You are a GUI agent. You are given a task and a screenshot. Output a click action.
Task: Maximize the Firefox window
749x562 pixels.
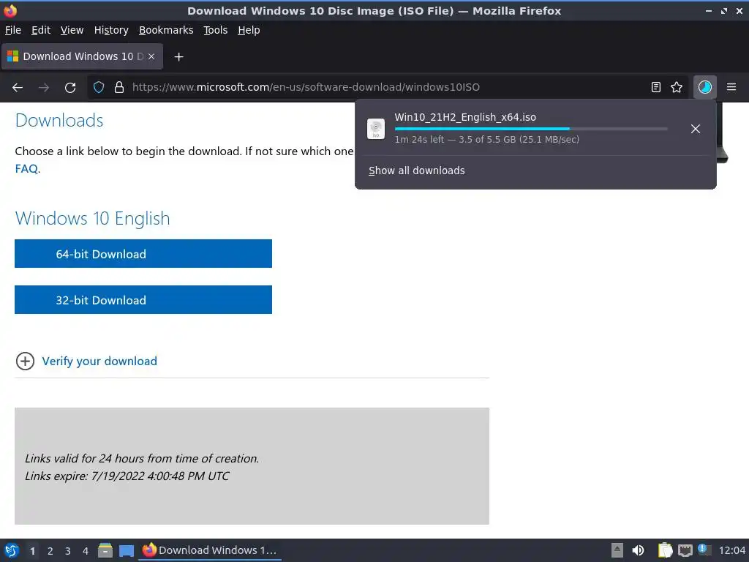click(x=724, y=10)
